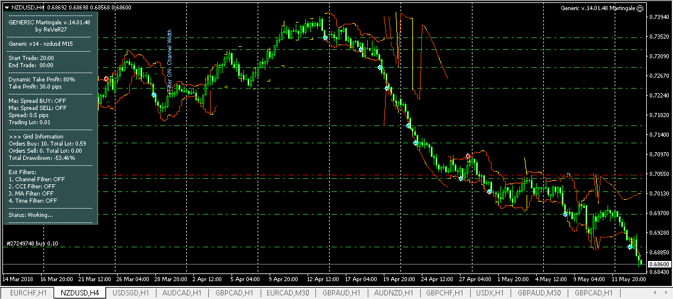Click price axis label 0.70550
This screenshot has height=299, width=673.
660,174
